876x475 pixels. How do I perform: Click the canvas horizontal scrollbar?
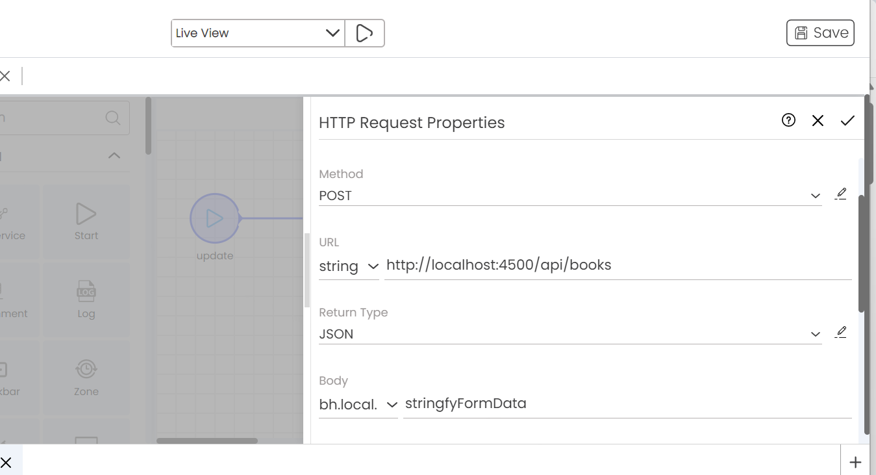pyautogui.click(x=207, y=441)
